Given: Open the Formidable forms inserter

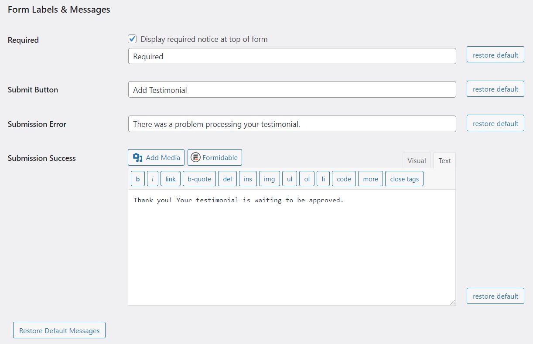Looking at the screenshot, I should [x=215, y=157].
